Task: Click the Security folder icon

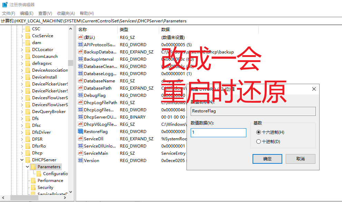Action: [x=34, y=188]
